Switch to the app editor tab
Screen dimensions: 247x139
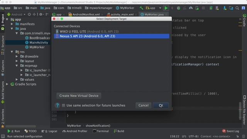(x=58, y=14)
